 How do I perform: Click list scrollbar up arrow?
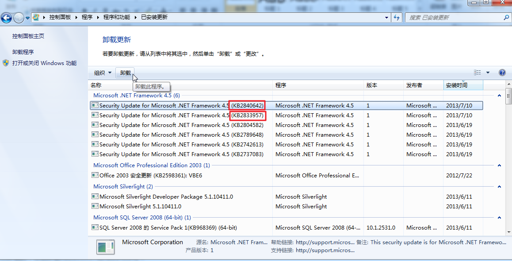pos(509,85)
